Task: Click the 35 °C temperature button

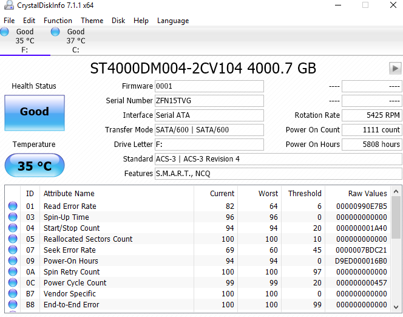Action: [x=35, y=166]
